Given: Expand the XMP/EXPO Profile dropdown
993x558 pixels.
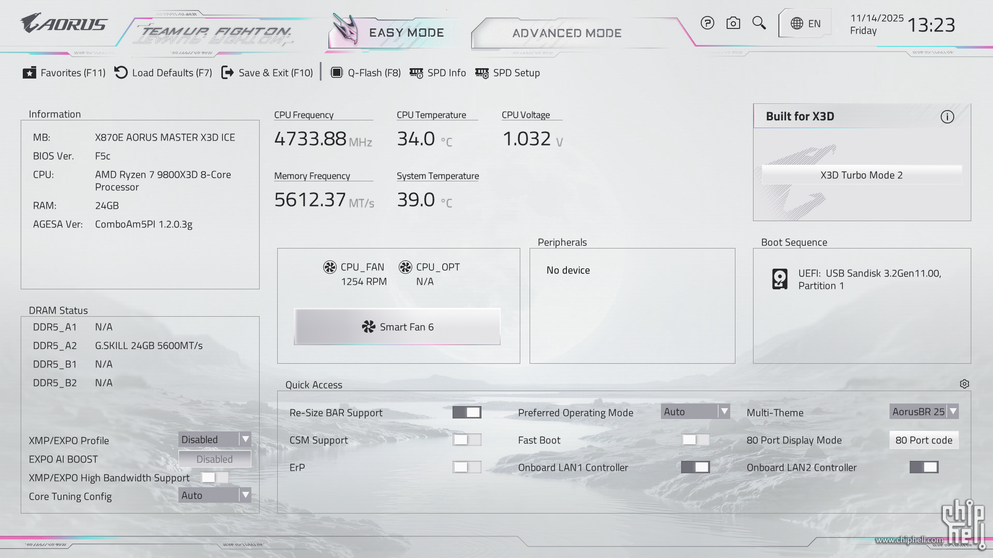Looking at the screenshot, I should tap(215, 439).
